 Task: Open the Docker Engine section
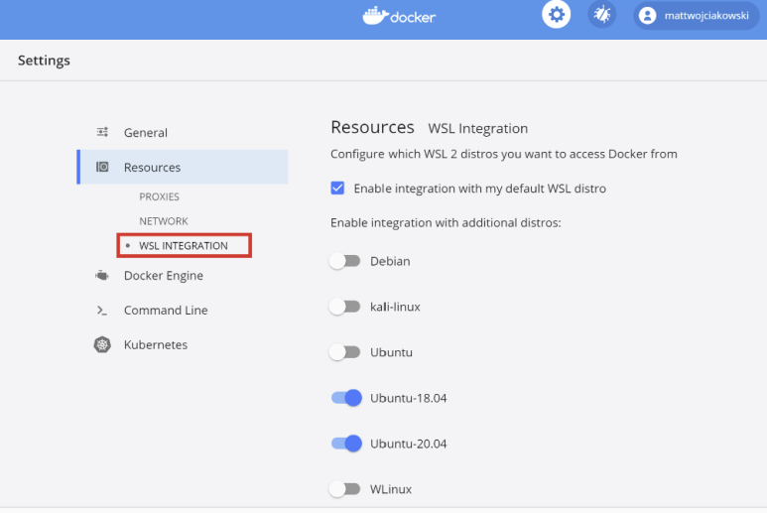(x=164, y=275)
